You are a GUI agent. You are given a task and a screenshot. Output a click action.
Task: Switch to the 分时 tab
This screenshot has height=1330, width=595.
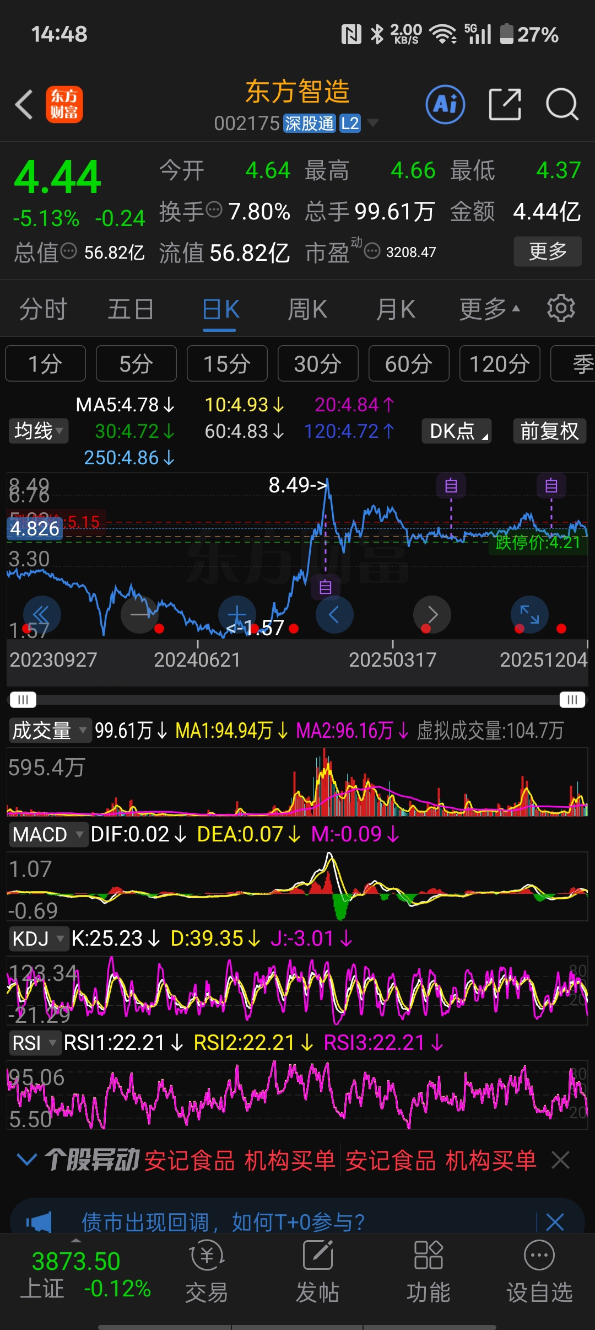point(43,309)
